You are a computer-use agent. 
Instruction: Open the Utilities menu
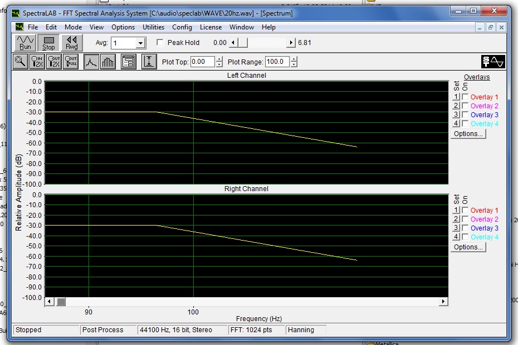[x=153, y=27]
